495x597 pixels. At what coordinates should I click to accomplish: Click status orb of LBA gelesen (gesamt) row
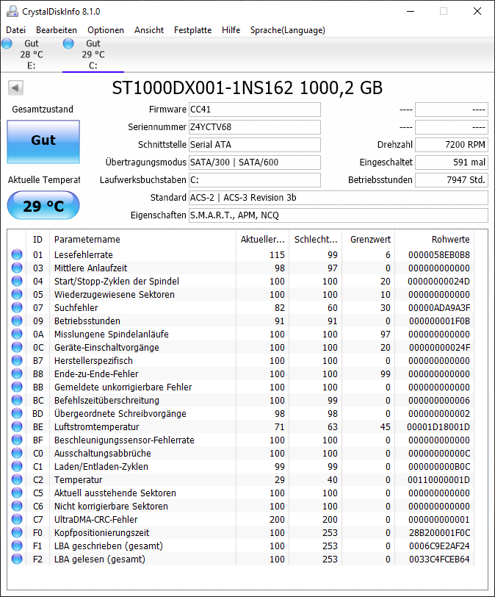[x=17, y=559]
